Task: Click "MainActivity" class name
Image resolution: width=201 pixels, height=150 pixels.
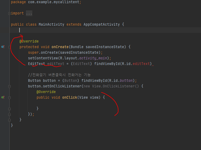Action: 52,24
